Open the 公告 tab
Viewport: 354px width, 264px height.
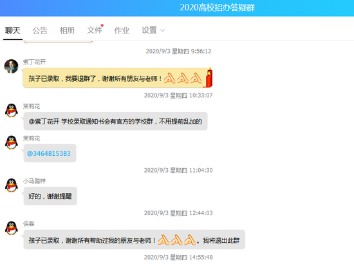pyautogui.click(x=40, y=30)
